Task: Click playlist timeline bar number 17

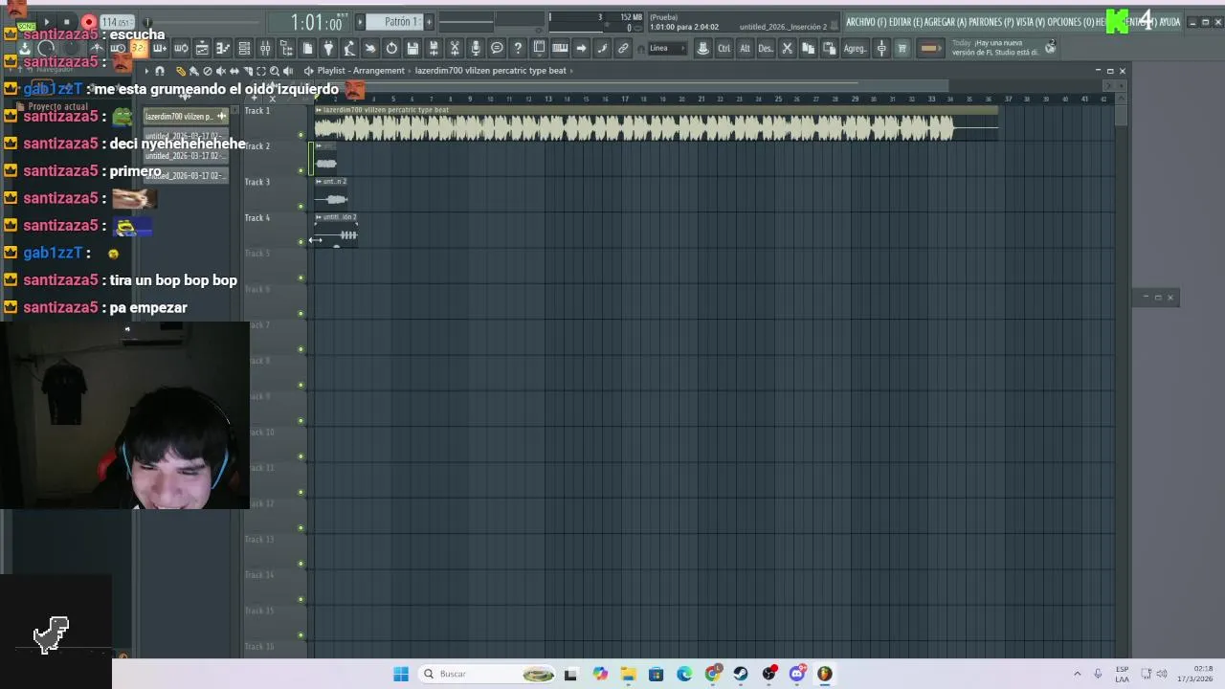Action: pyautogui.click(x=624, y=99)
